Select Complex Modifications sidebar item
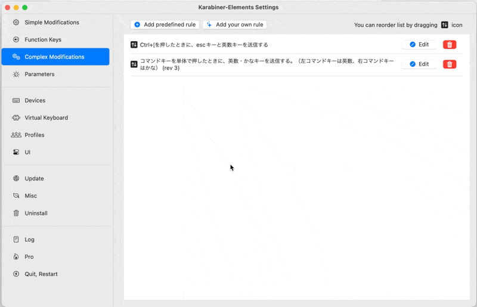 click(55, 57)
